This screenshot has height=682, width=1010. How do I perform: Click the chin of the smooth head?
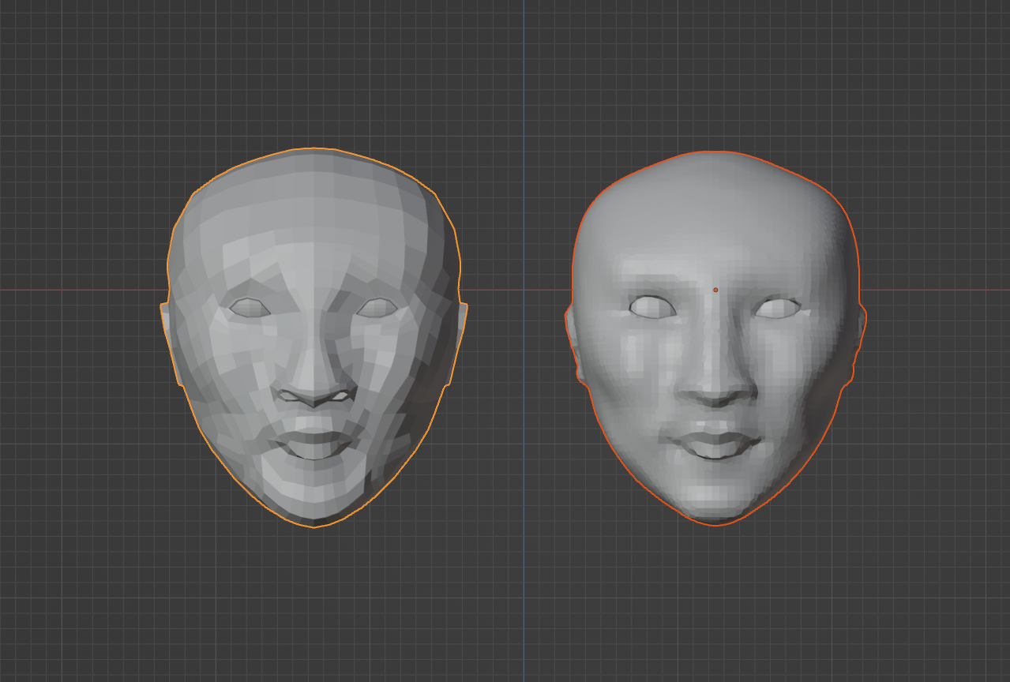(x=715, y=497)
